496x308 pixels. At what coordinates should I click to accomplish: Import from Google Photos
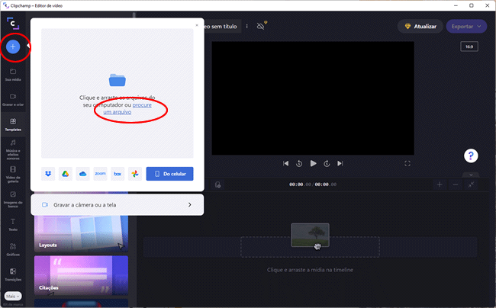tap(134, 174)
